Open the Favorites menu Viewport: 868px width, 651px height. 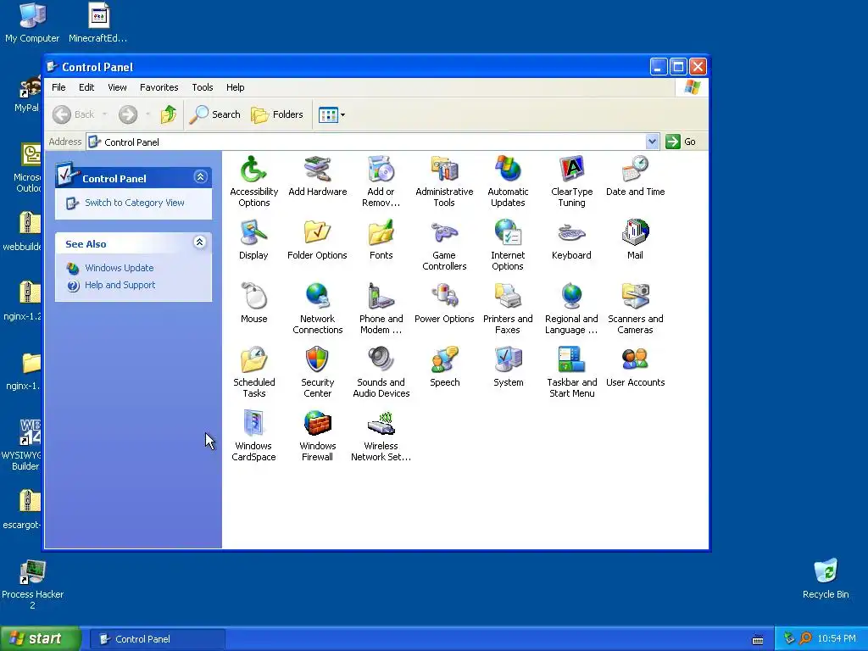click(x=159, y=87)
